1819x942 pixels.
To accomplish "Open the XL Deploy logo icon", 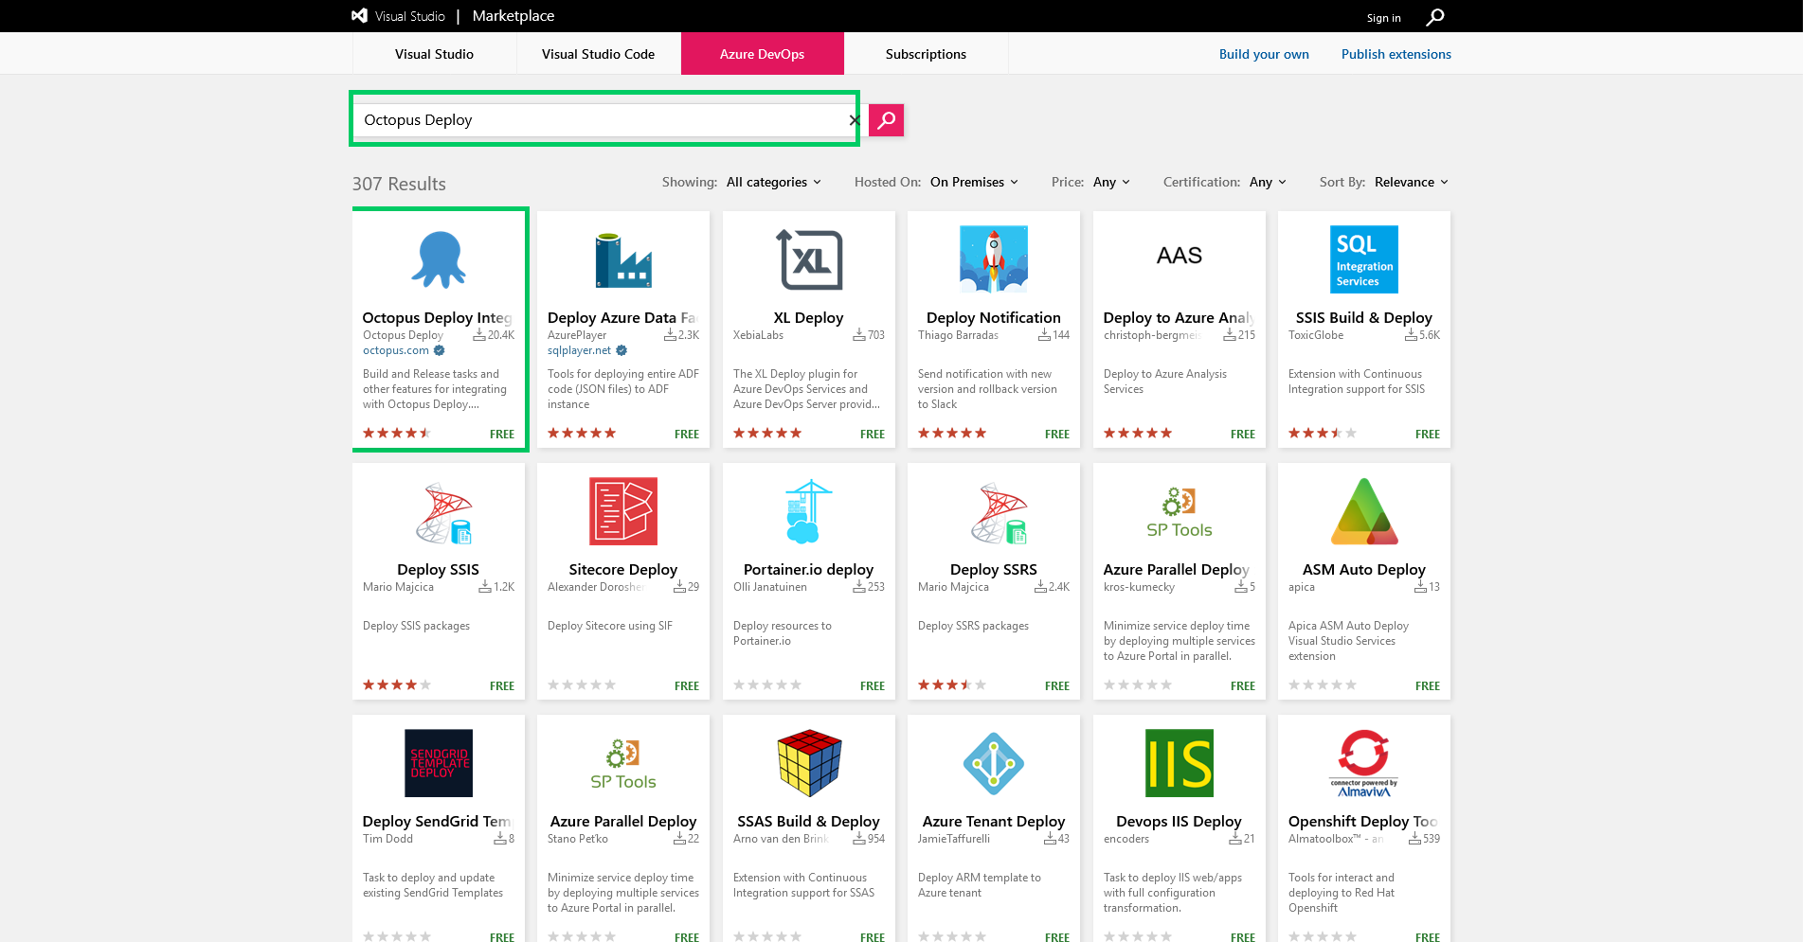I will coord(809,259).
